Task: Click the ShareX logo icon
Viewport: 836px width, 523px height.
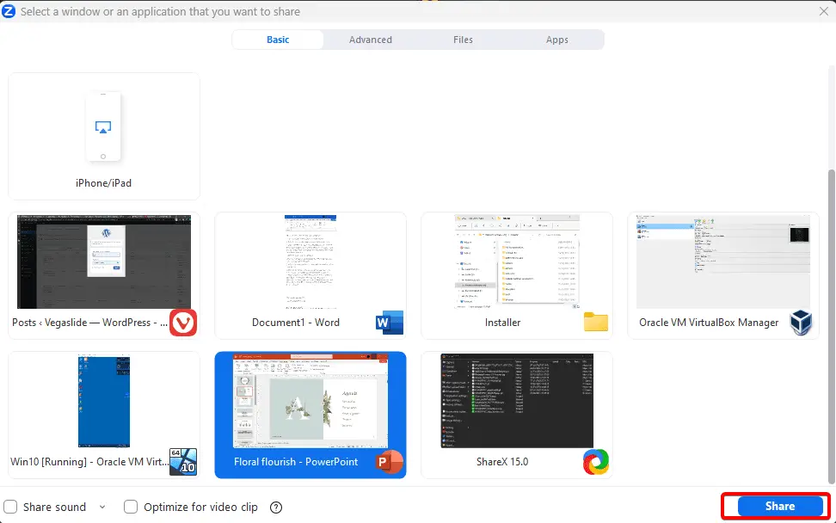Action: pyautogui.click(x=595, y=462)
